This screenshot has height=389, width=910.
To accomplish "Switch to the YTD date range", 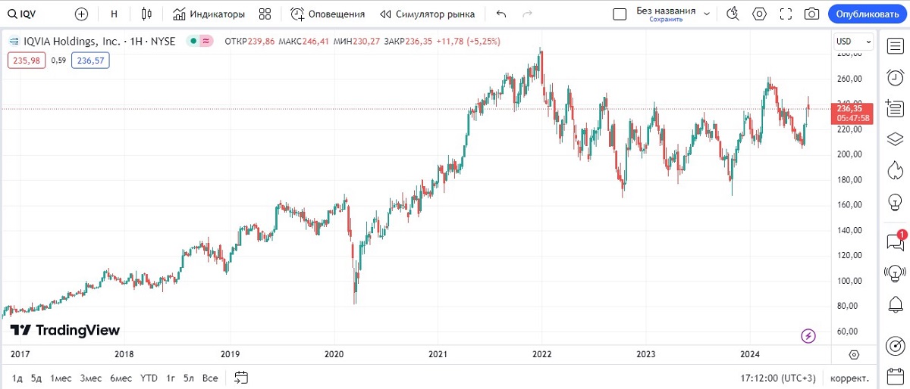I will (x=149, y=377).
